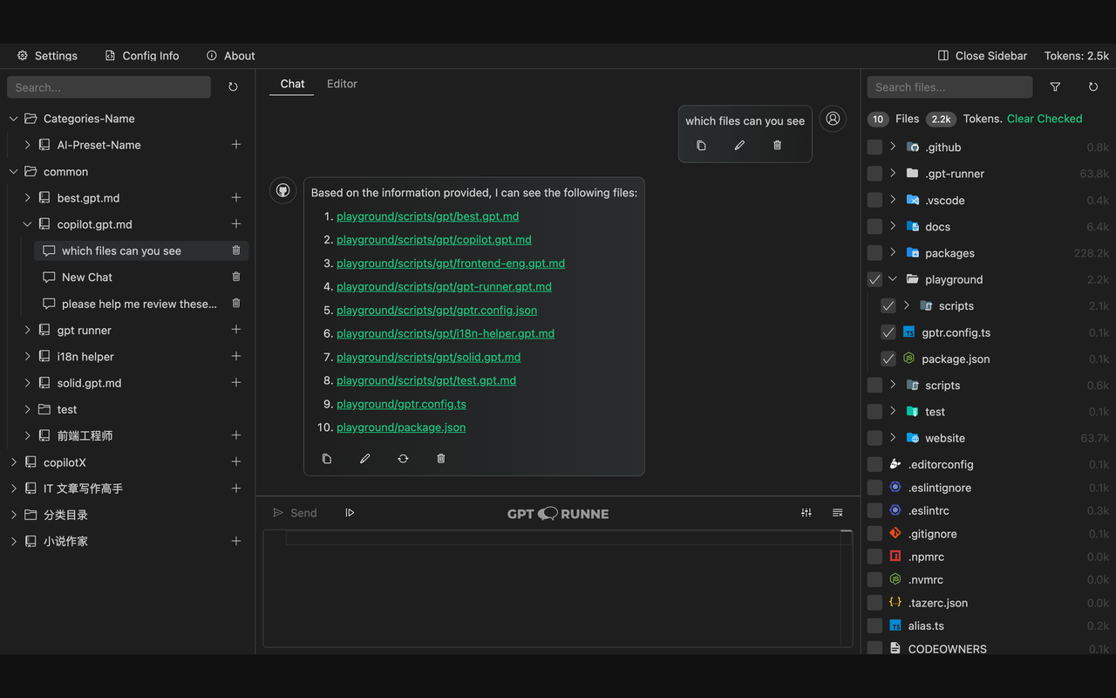Open playground/gptr.config.ts link in response

(x=401, y=404)
